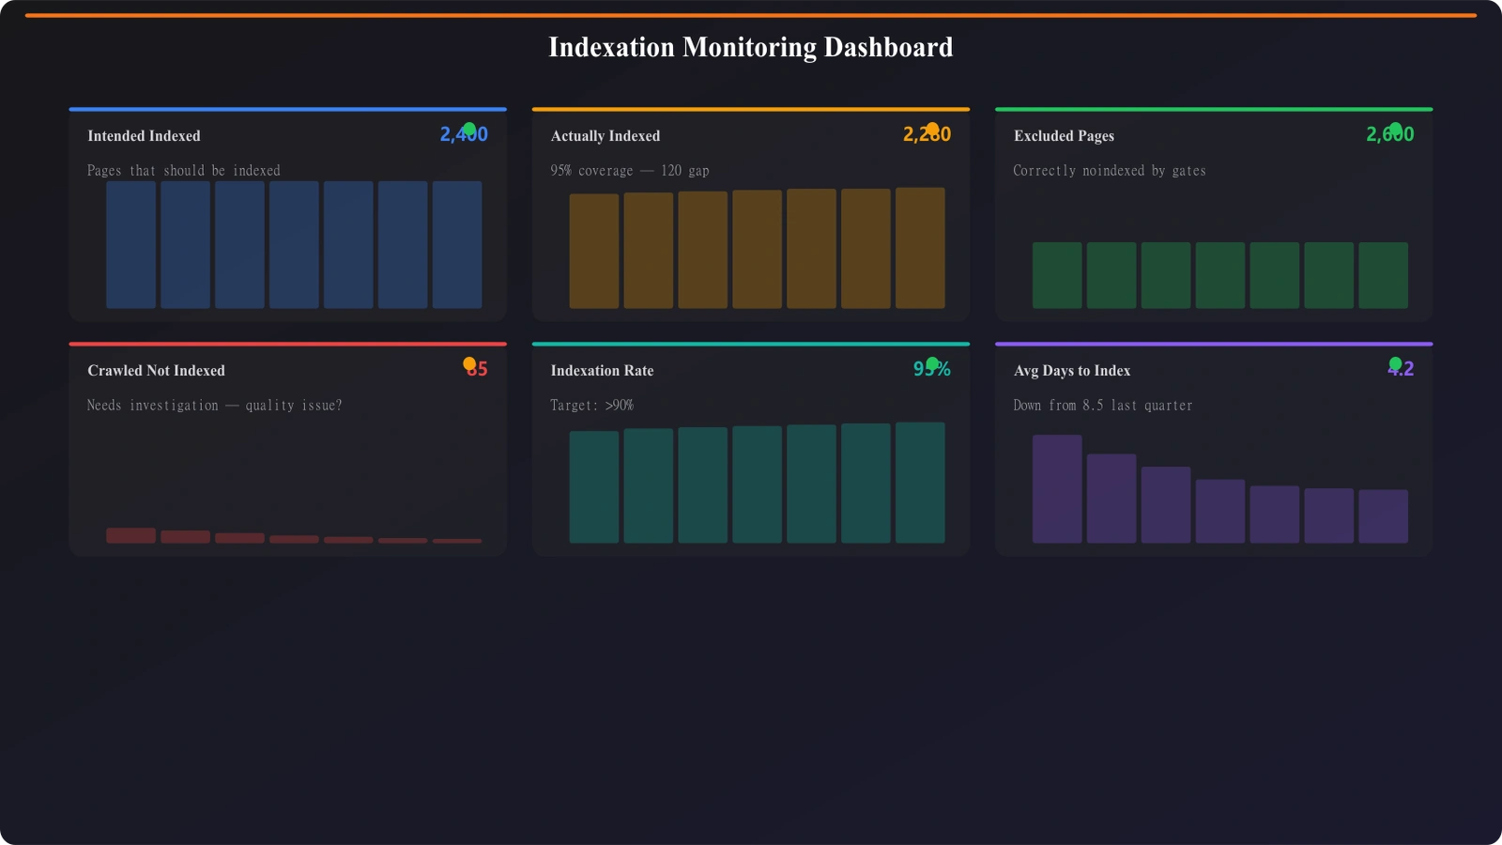Click the 95% value on Indexation Rate
The height and width of the screenshot is (845, 1502).
[932, 369]
